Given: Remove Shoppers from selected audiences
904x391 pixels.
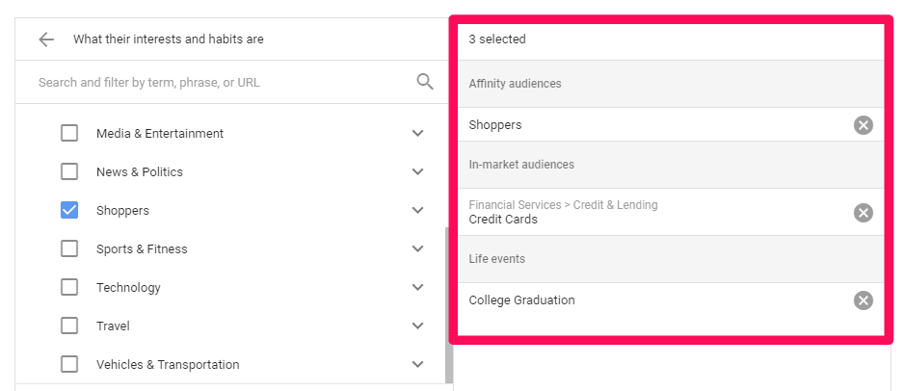Looking at the screenshot, I should (864, 125).
